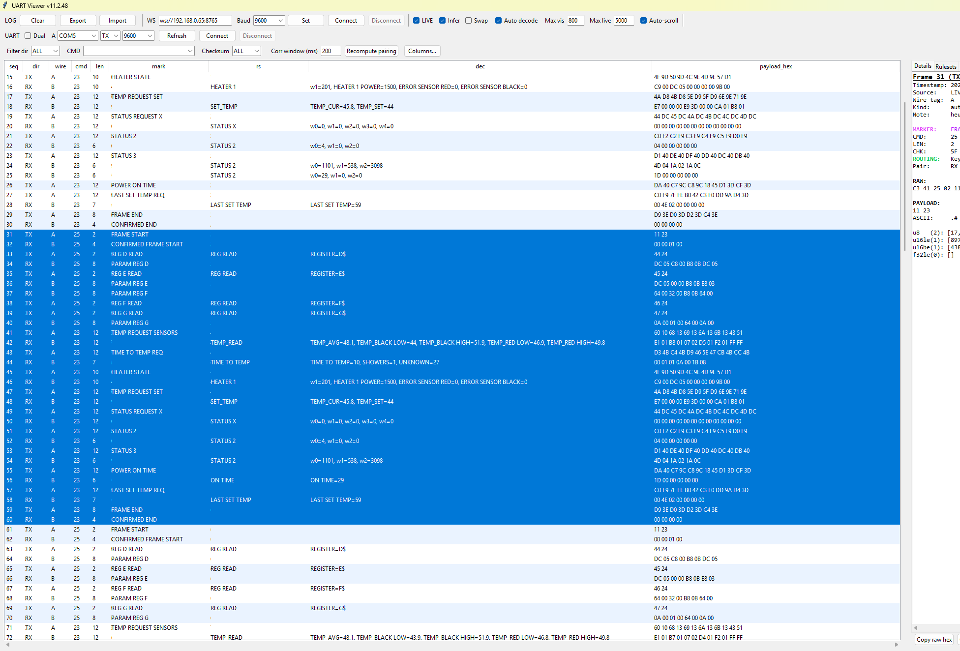Switch to the Rulesets tab
Image resolution: width=960 pixels, height=651 pixels.
(946, 66)
